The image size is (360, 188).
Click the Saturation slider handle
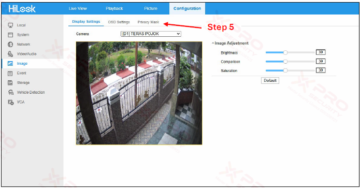coord(285,70)
